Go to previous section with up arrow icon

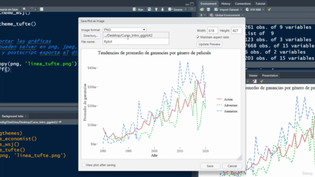pyautogui.click(x=157, y=9)
